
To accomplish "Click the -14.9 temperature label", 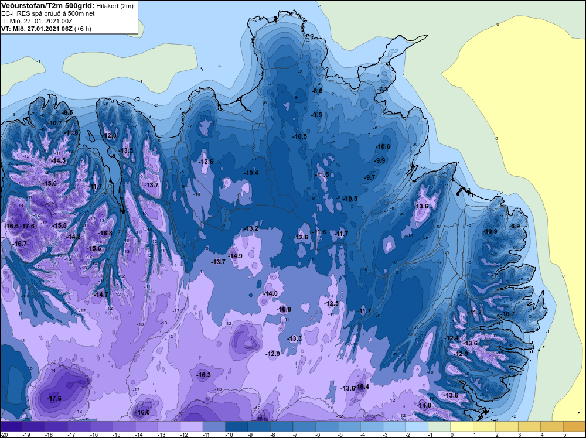I will 236,256.
